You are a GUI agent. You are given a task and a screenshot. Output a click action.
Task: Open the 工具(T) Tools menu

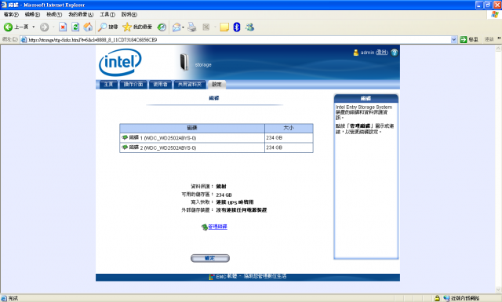pos(107,14)
